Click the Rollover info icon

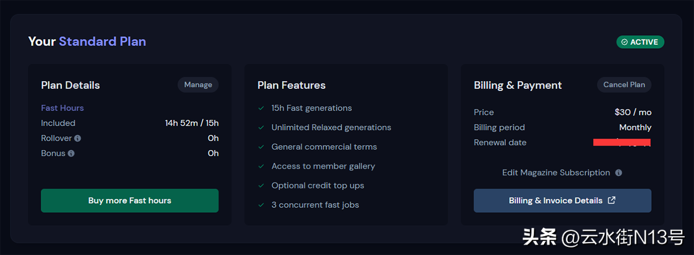coord(78,139)
